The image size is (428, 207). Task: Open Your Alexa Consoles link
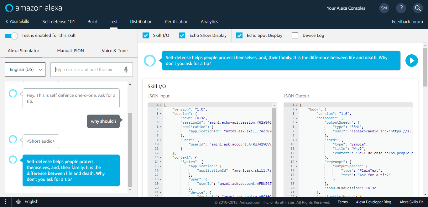346,8
